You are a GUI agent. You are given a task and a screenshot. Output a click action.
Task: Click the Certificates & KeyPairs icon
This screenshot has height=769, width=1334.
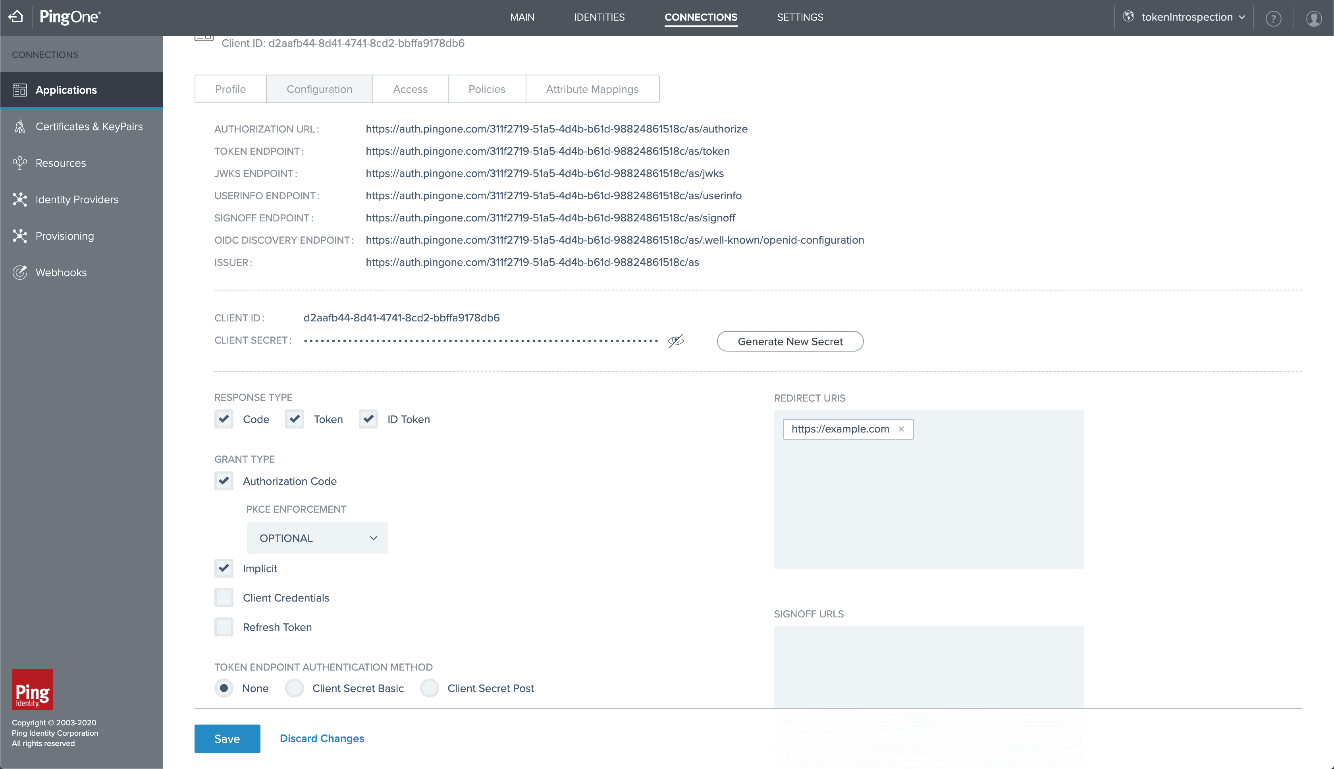19,127
